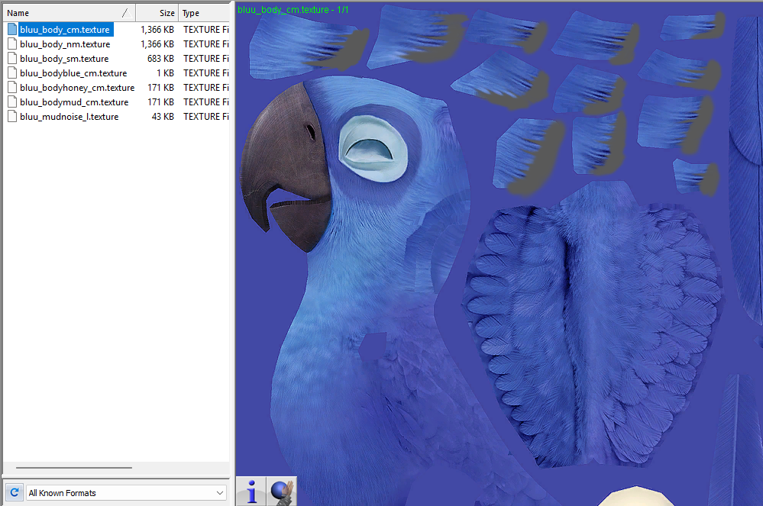Select file bluu_bodyblue_cm.texture
763x506 pixels.
point(73,73)
